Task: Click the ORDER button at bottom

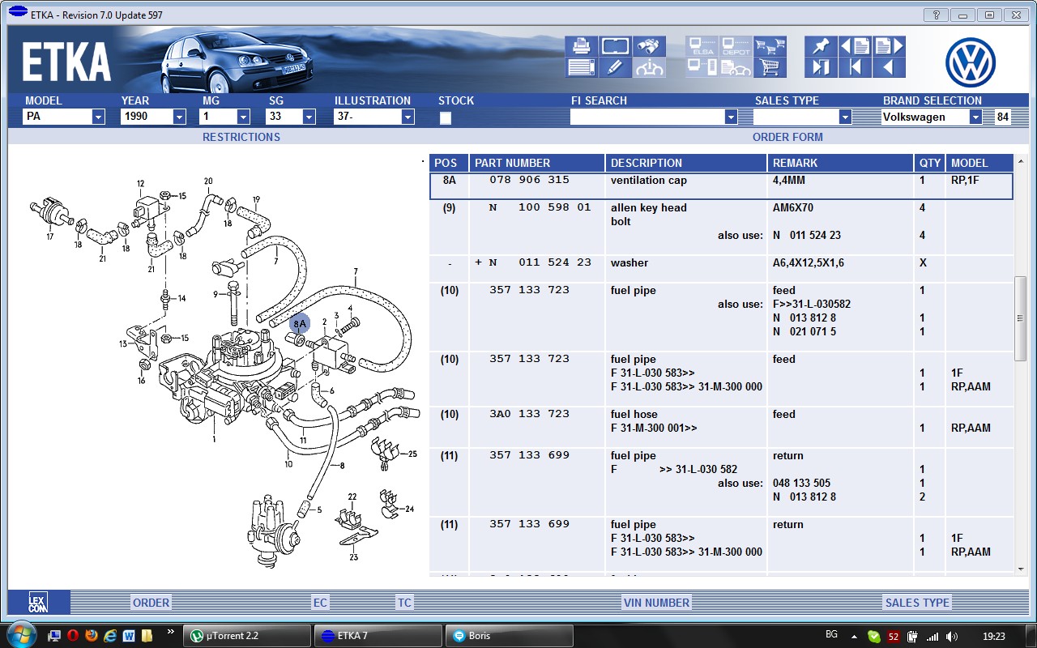Action: 151,603
